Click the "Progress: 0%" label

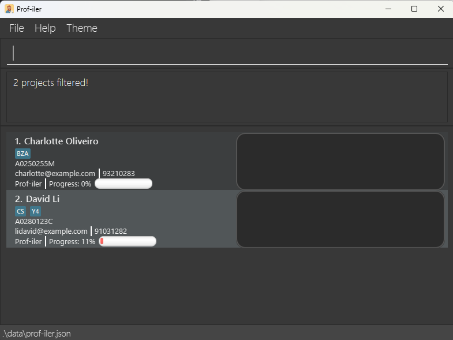pyautogui.click(x=70, y=184)
